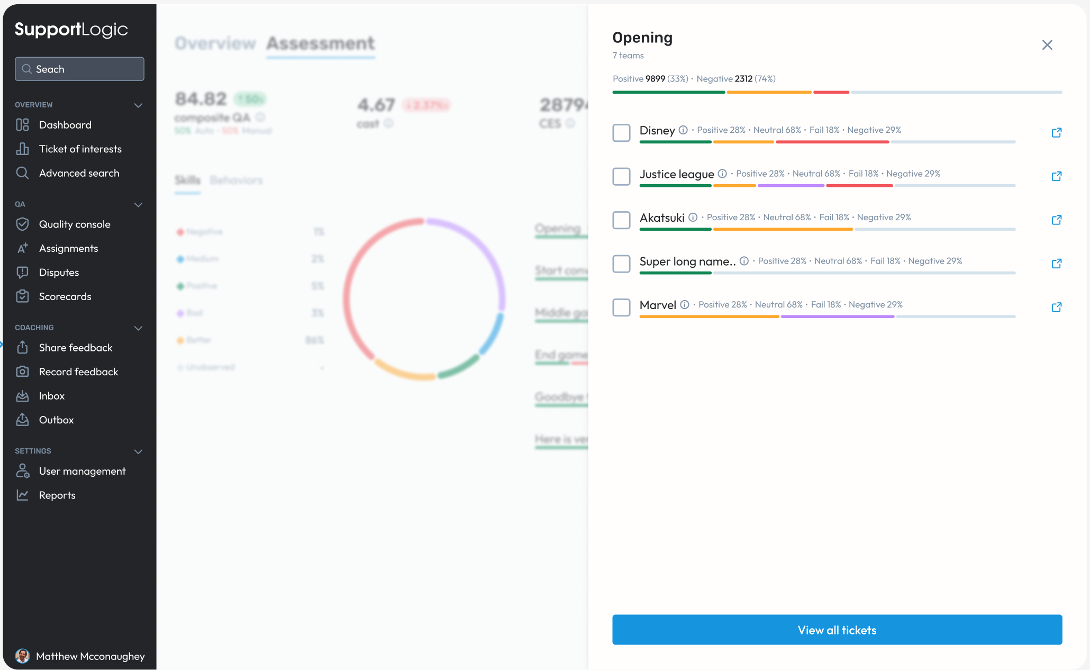
Task: Check the Disney team checkbox
Action: tap(621, 133)
